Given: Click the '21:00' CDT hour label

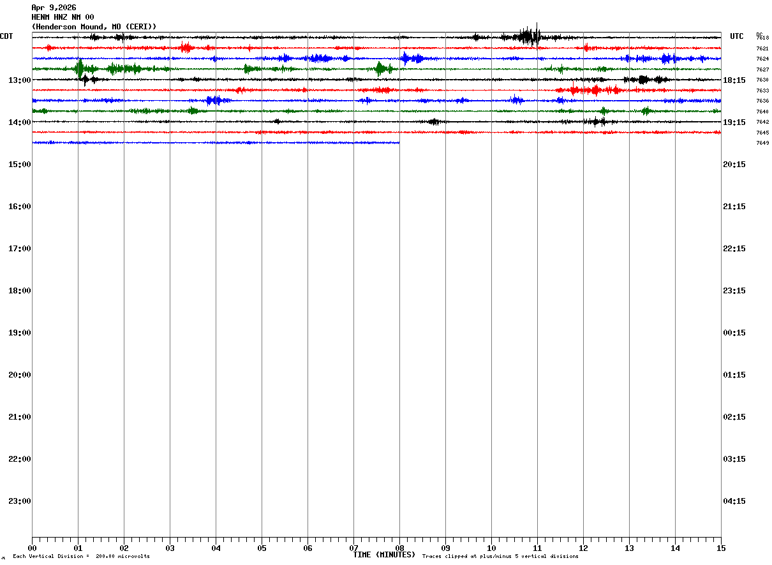Looking at the screenshot, I should tap(20, 417).
